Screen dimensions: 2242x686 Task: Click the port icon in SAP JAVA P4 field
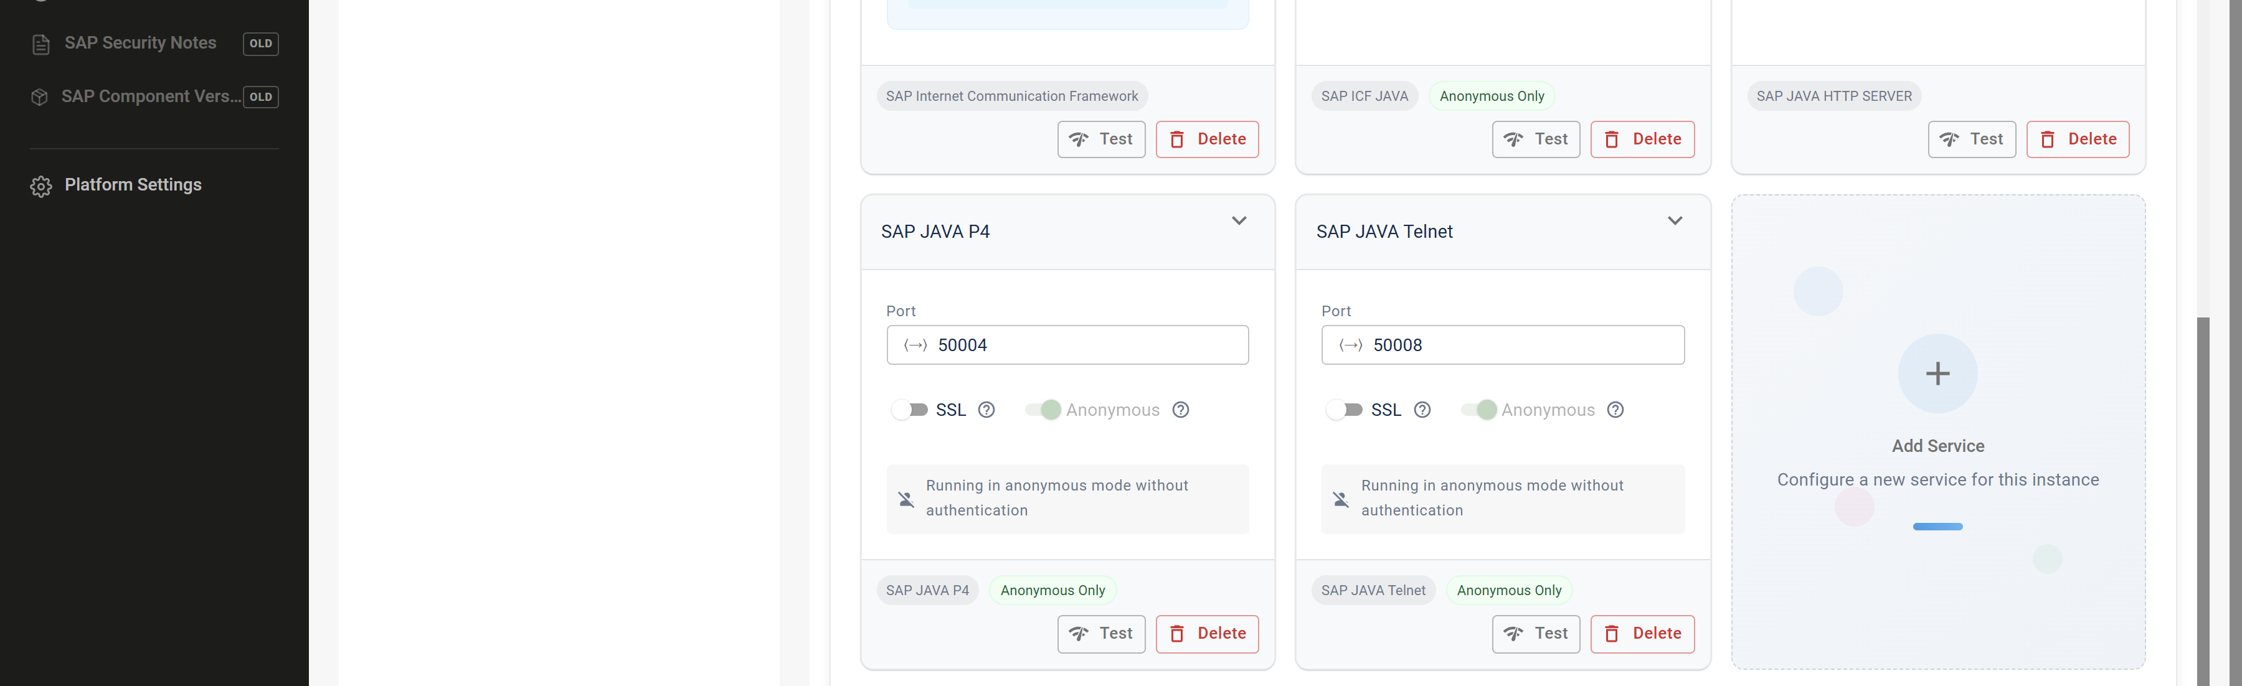(915, 345)
